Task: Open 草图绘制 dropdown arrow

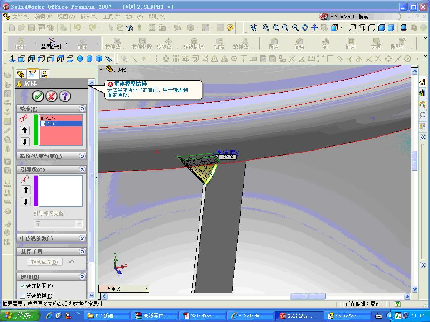Action: [x=66, y=44]
